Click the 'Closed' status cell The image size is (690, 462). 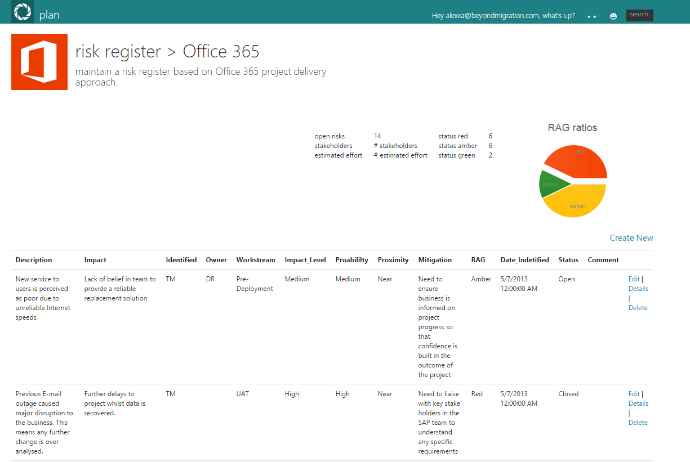coord(568,394)
